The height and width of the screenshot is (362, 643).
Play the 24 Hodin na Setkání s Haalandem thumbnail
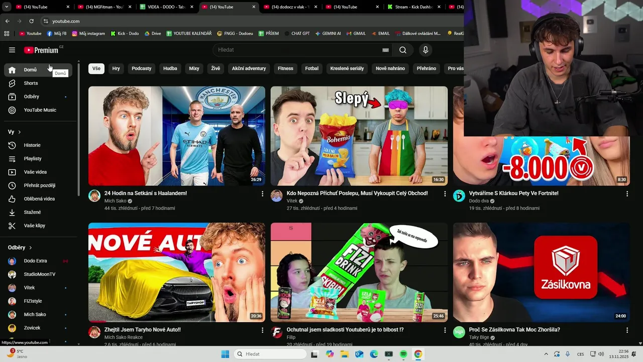coord(177,136)
